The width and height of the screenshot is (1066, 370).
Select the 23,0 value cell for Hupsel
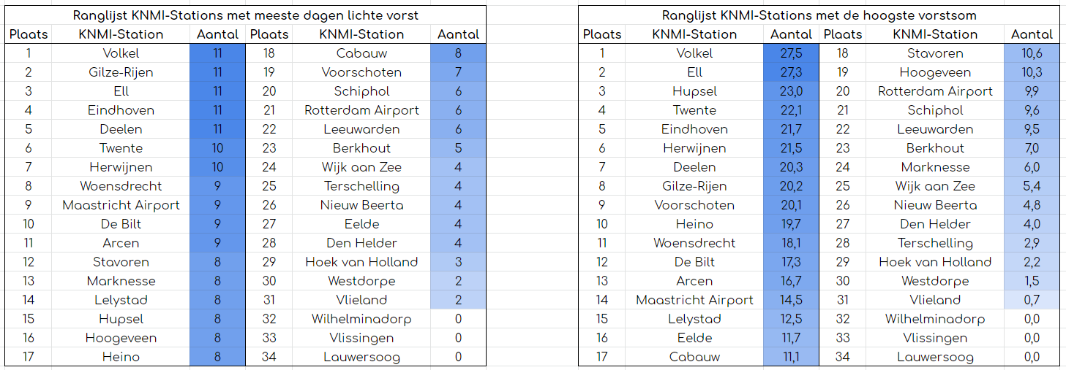coord(791,91)
